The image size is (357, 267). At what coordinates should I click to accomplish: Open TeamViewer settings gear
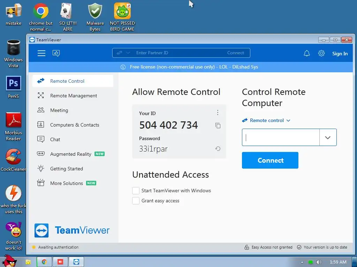(321, 53)
